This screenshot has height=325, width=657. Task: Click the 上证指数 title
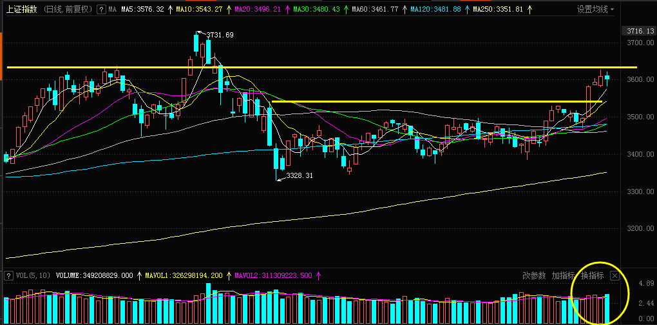21,9
